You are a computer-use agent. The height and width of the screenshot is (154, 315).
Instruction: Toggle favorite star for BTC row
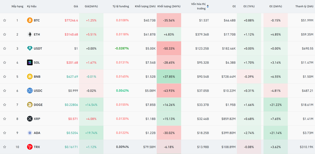5,20
